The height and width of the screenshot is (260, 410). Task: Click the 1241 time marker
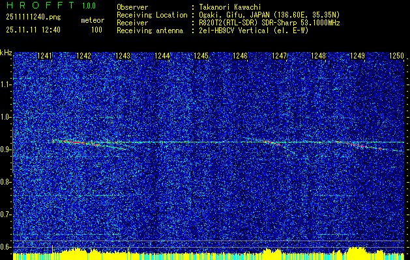44,55
